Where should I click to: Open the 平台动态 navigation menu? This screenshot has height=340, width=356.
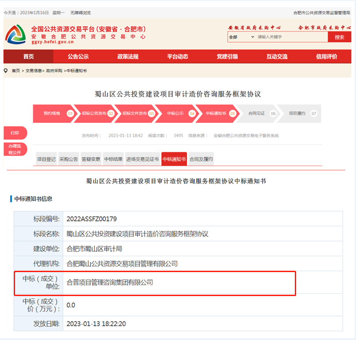[177, 56]
